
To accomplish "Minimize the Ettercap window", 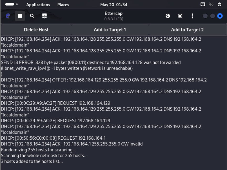I will [205, 16].
